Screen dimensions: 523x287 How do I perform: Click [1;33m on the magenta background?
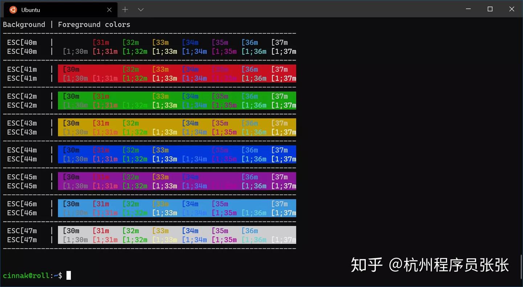pos(165,186)
